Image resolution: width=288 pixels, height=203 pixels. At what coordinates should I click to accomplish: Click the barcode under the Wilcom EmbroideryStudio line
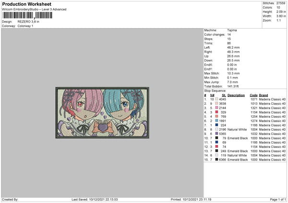click(27, 15)
